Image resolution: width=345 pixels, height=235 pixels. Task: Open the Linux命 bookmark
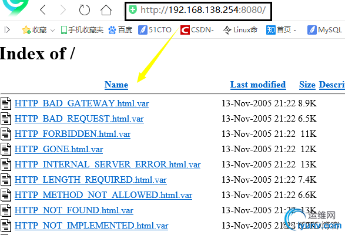click(240, 30)
